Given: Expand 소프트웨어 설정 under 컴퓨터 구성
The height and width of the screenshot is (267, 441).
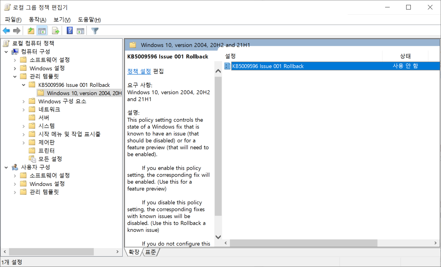Looking at the screenshot, I should pos(15,60).
